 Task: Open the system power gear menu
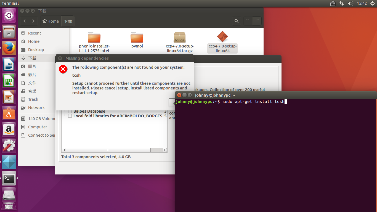372,3
